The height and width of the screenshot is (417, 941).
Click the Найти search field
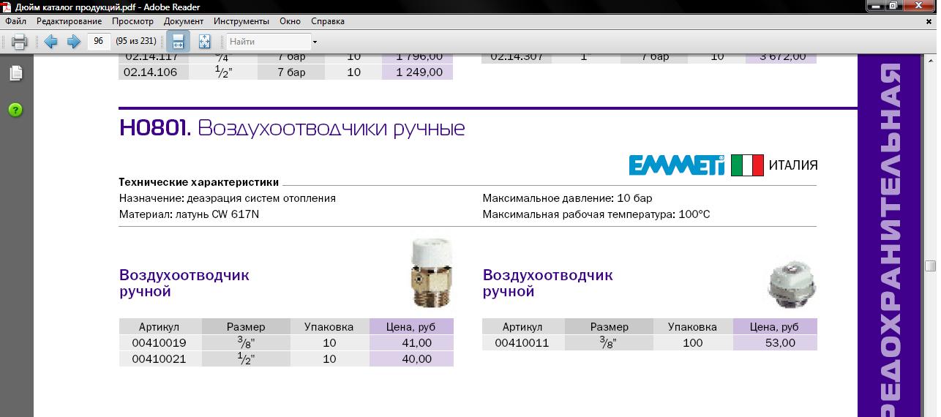[268, 42]
